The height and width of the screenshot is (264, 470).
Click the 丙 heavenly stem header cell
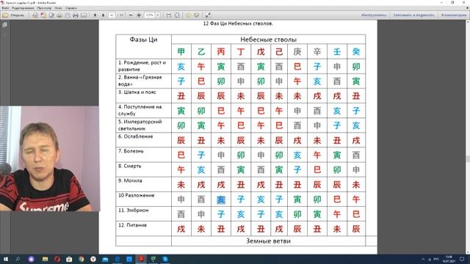221,52
